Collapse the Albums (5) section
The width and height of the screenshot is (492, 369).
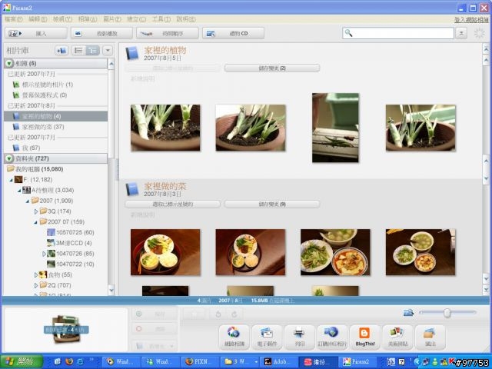(x=9, y=63)
